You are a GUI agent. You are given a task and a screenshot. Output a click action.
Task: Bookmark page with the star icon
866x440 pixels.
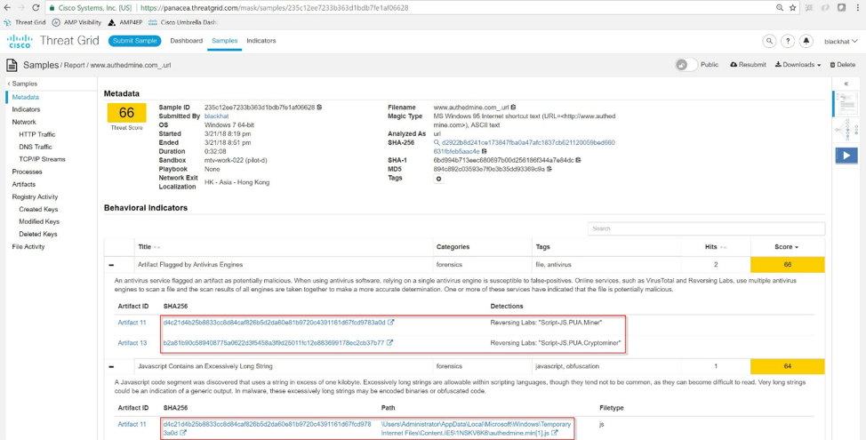click(792, 8)
